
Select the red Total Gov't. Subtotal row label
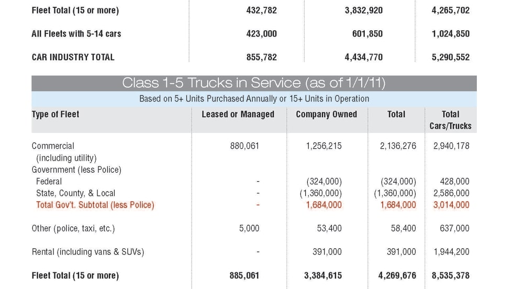95,205
